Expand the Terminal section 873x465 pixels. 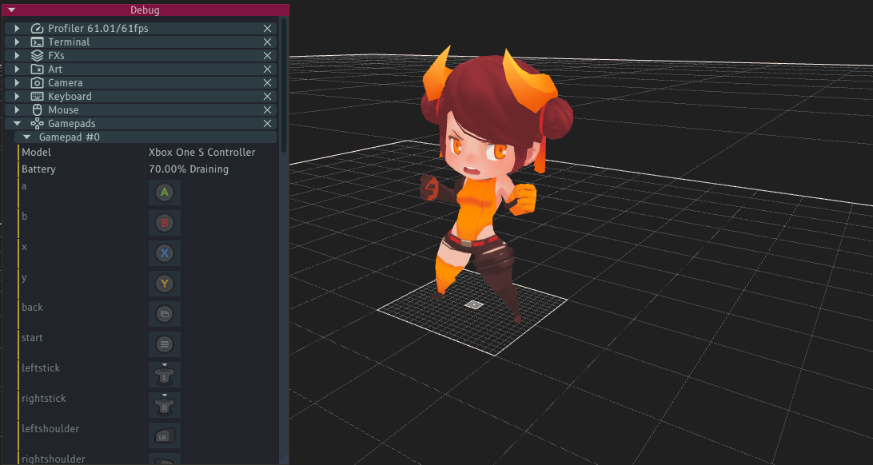pyautogui.click(x=17, y=42)
